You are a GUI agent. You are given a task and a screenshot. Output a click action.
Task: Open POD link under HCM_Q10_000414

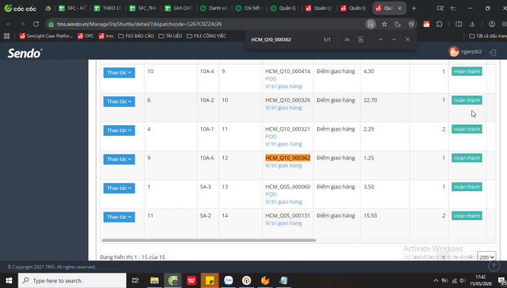pyautogui.click(x=271, y=79)
